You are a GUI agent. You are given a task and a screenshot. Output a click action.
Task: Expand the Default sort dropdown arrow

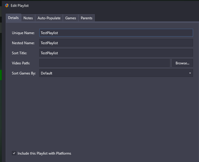tap(190, 73)
